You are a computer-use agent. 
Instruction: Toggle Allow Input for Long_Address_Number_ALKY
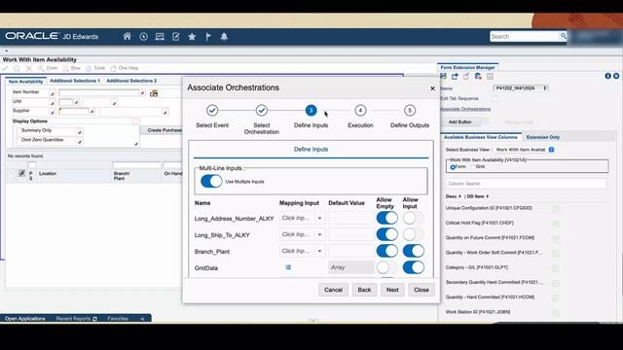pyautogui.click(x=413, y=218)
